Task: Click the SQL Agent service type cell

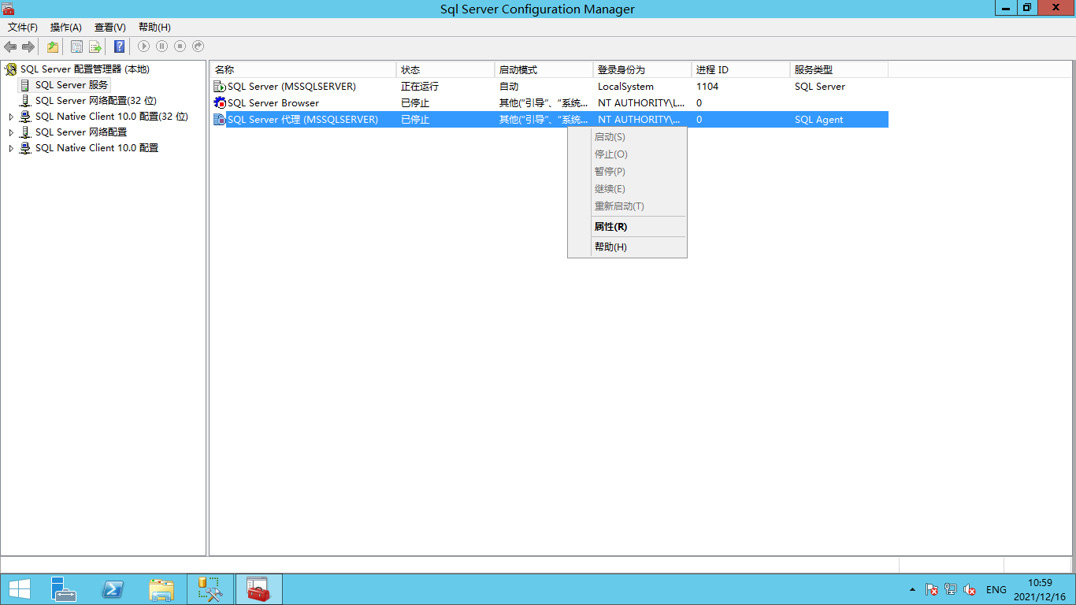Action: click(818, 120)
